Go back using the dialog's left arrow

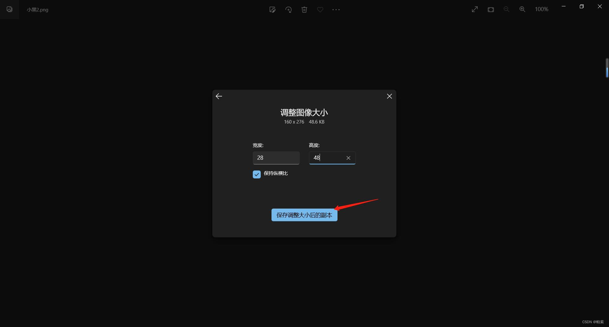[x=219, y=96]
